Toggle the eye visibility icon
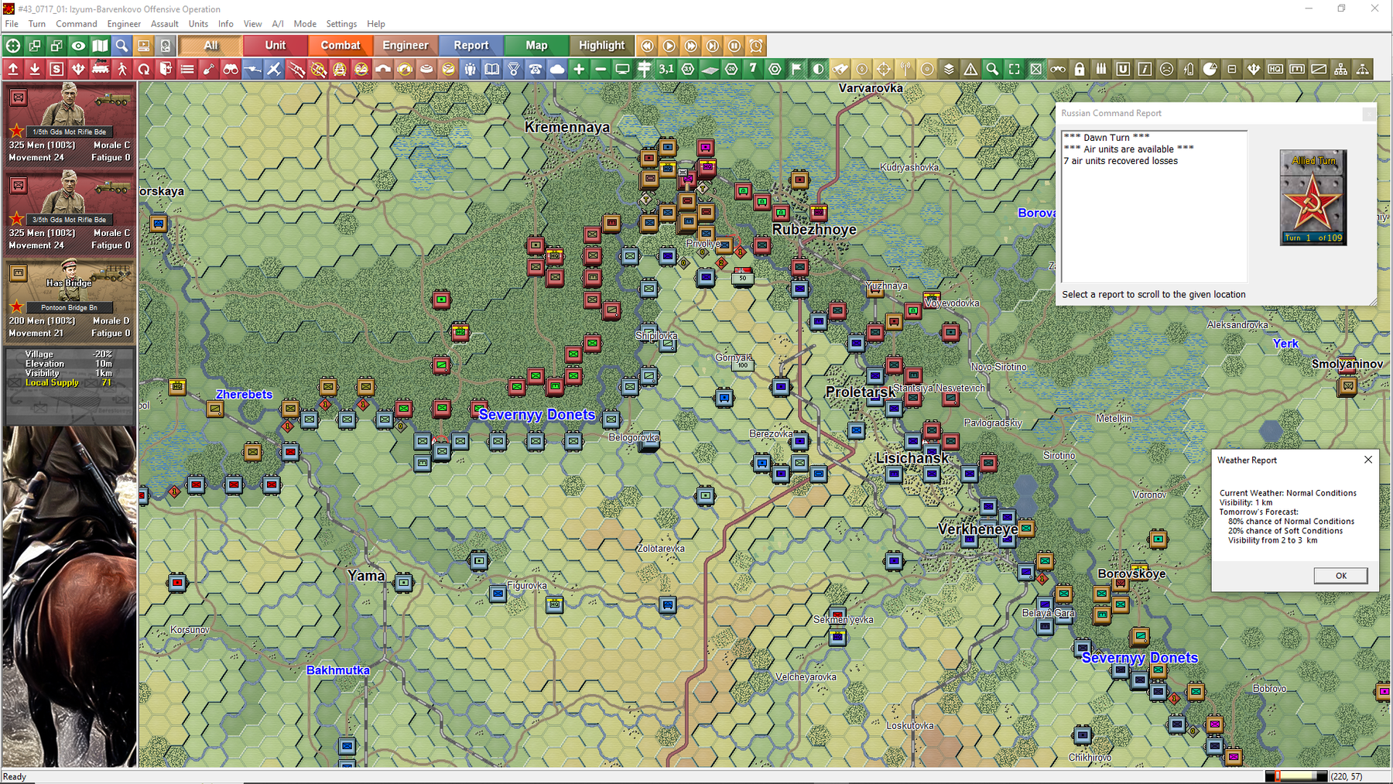 click(78, 46)
